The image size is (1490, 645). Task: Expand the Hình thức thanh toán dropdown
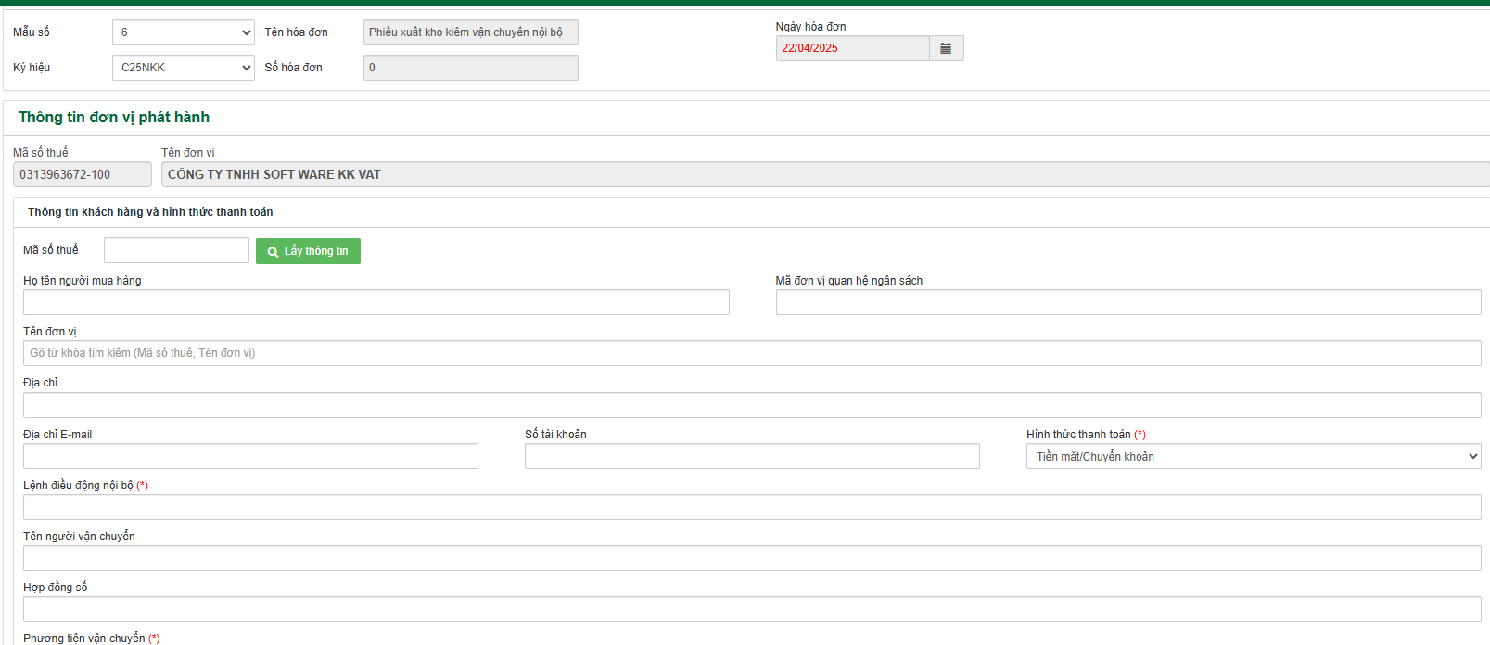coord(1253,456)
